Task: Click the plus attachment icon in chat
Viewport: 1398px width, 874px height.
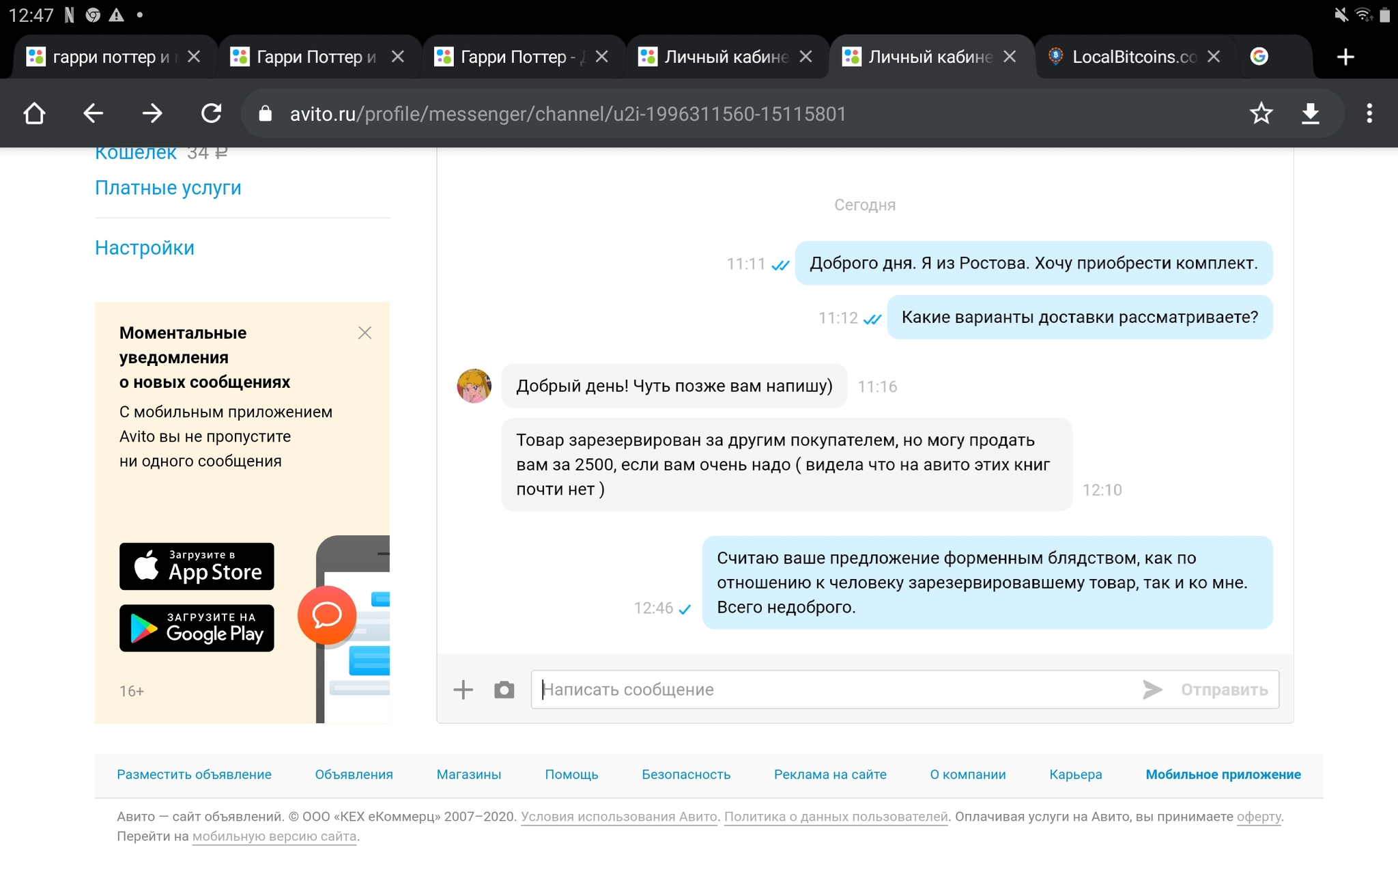Action: pyautogui.click(x=463, y=690)
